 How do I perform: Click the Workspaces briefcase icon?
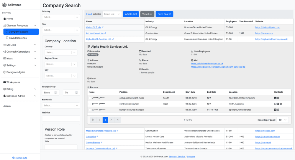pyautogui.click(x=4, y=82)
